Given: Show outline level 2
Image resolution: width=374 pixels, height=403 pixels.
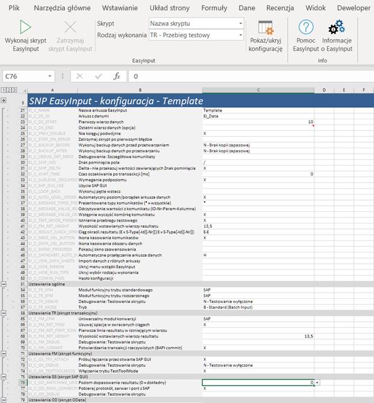Looking at the screenshot, I should pos(9,90).
